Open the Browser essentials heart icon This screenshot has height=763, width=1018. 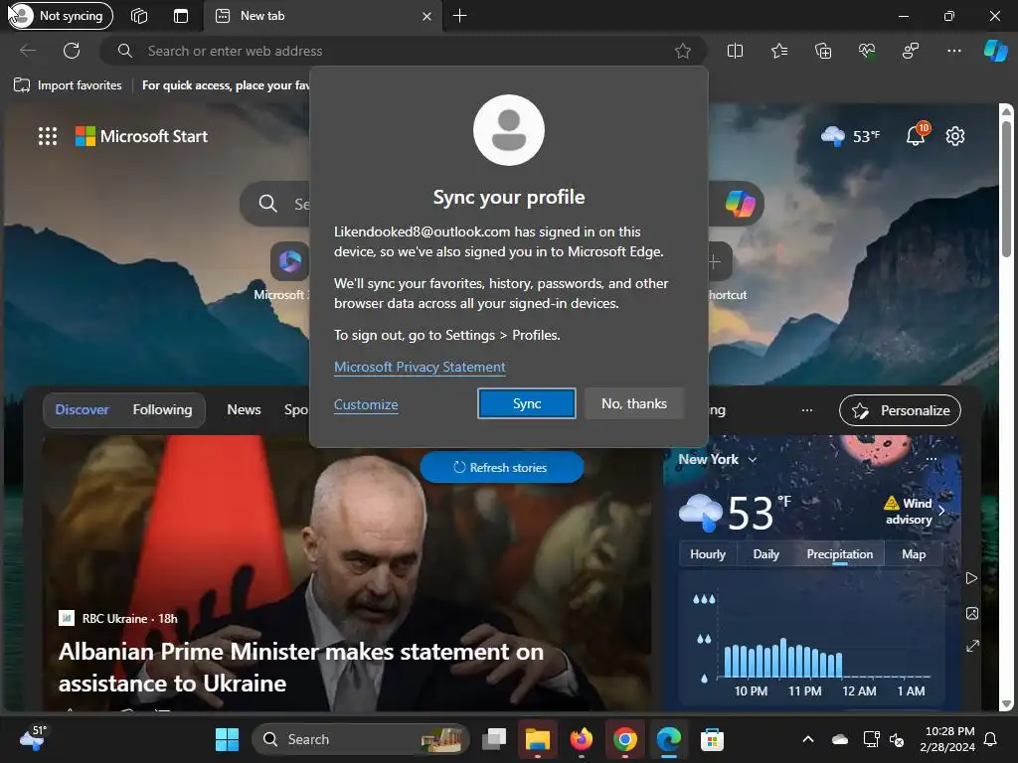click(867, 51)
